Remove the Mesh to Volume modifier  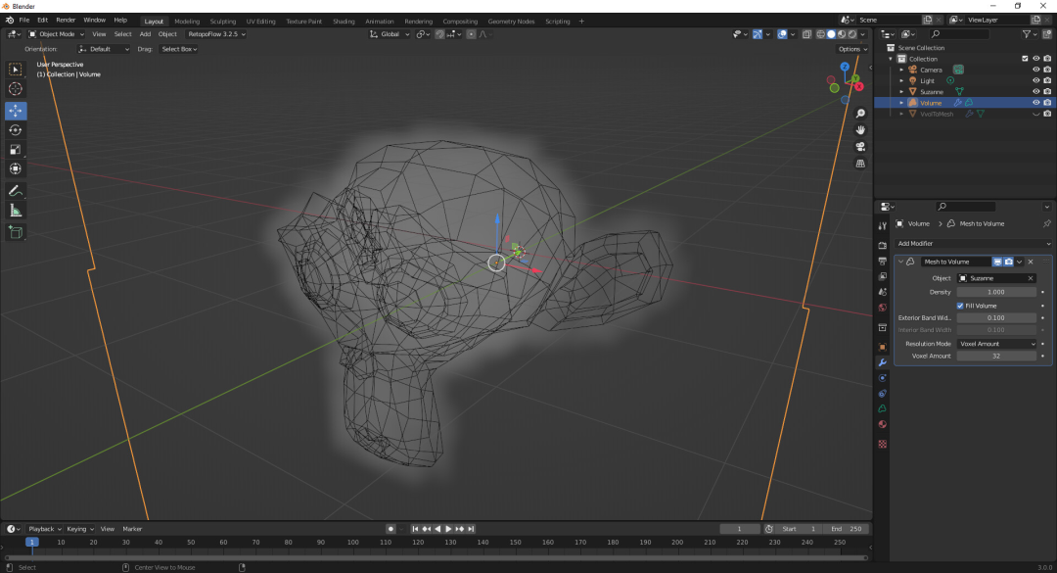pyautogui.click(x=1030, y=262)
